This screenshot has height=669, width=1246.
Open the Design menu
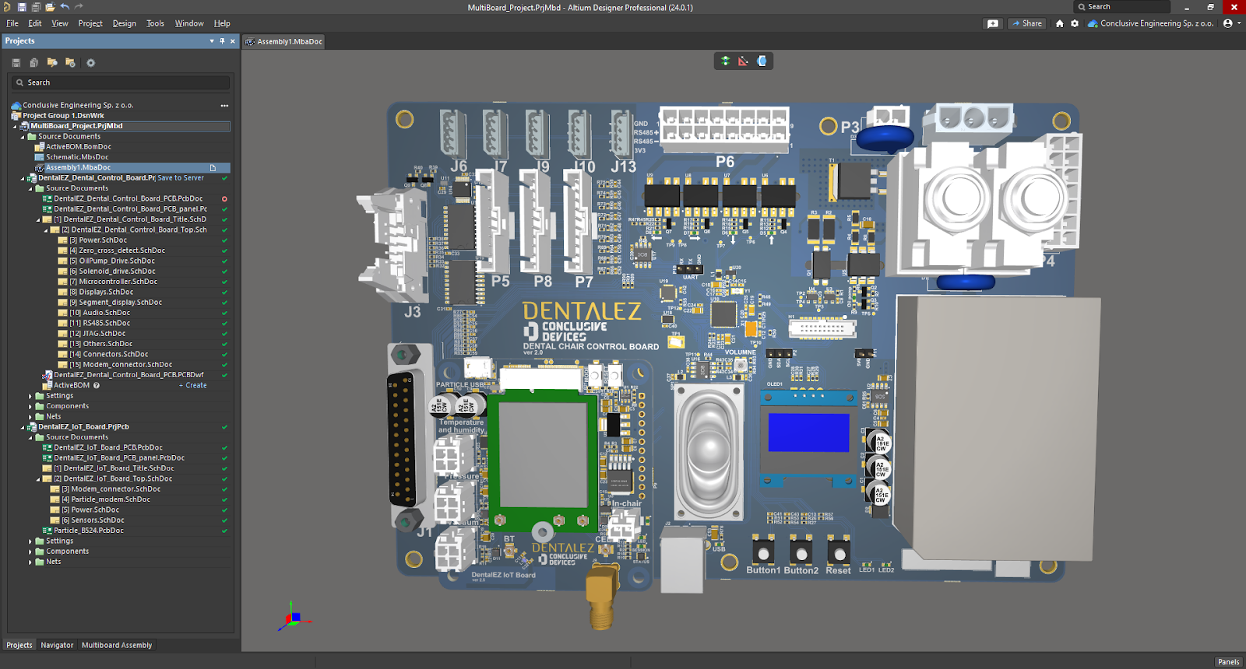125,23
